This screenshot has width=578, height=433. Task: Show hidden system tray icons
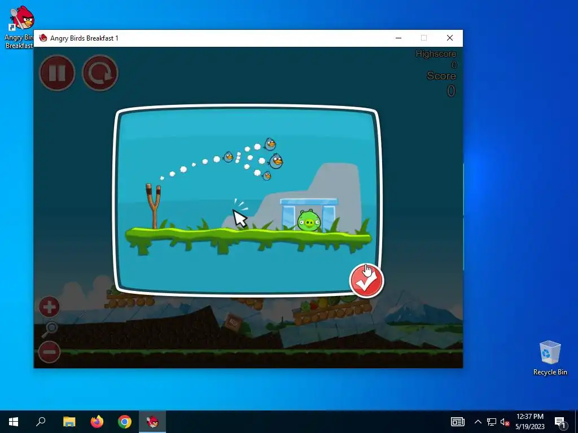(478, 422)
